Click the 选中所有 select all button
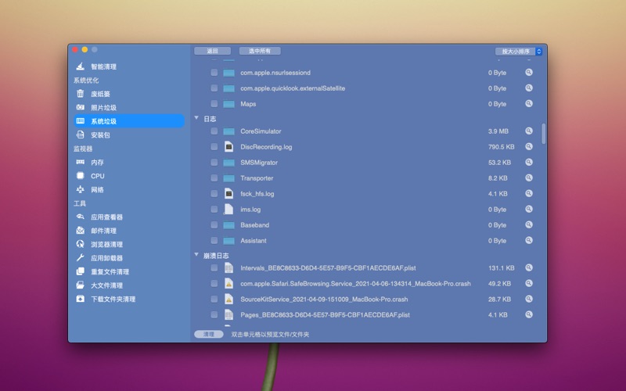The height and width of the screenshot is (391, 626). tap(259, 51)
